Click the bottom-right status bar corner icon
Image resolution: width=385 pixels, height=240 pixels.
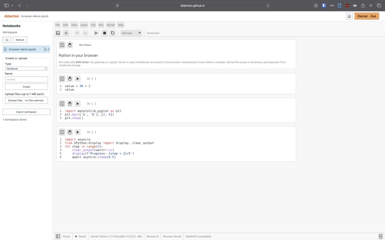pos(381,236)
